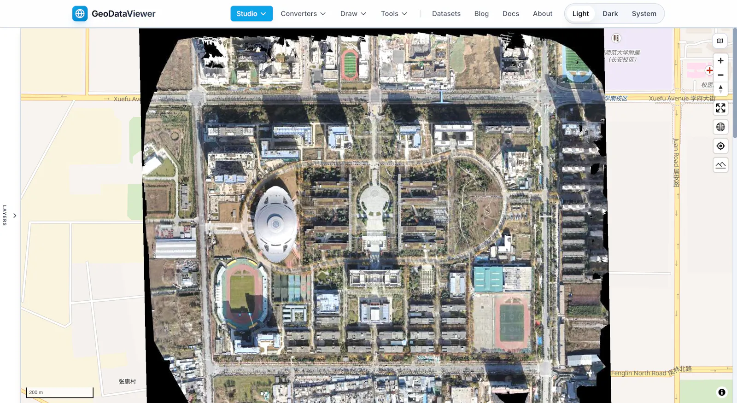The height and width of the screenshot is (403, 737).
Task: Click the Juan Road vertical label
Action: pos(676,163)
